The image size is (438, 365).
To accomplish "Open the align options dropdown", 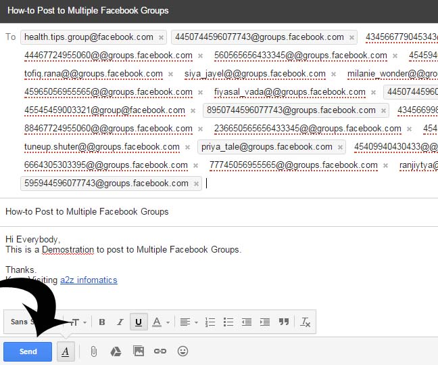I will 189,322.
